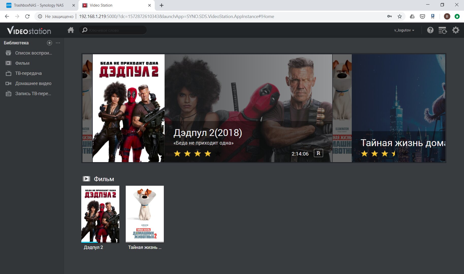This screenshot has height=274, width=464.
Task: Click the film strip icon beside Фильм
Action: 8,63
